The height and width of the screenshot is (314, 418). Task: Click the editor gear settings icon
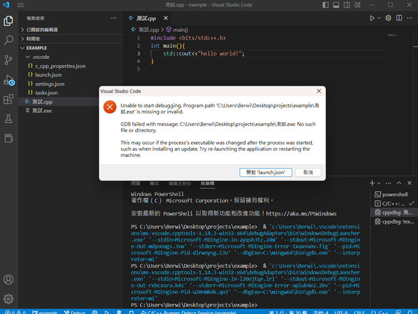tap(388, 18)
